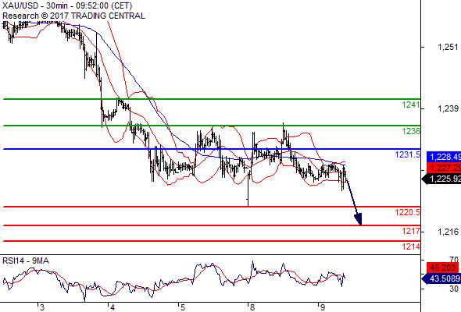Click the red 1,227.29 price tag
The width and height of the screenshot is (461, 312).
tap(444, 168)
